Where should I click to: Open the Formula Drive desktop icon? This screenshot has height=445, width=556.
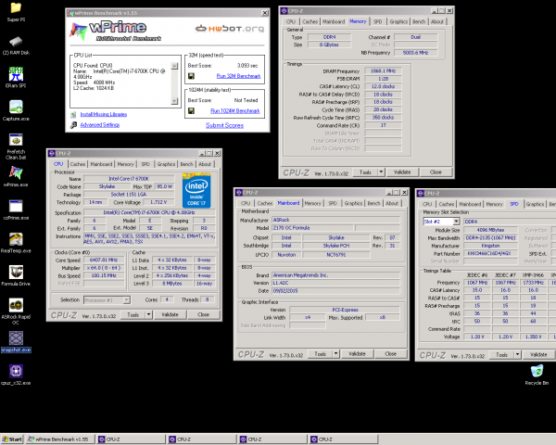click(16, 272)
